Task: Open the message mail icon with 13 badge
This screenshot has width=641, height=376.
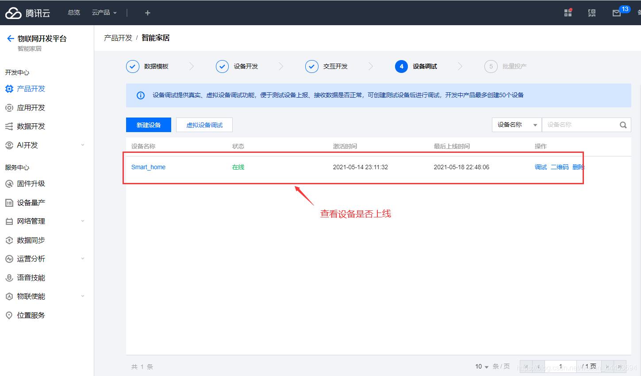Action: click(x=617, y=13)
